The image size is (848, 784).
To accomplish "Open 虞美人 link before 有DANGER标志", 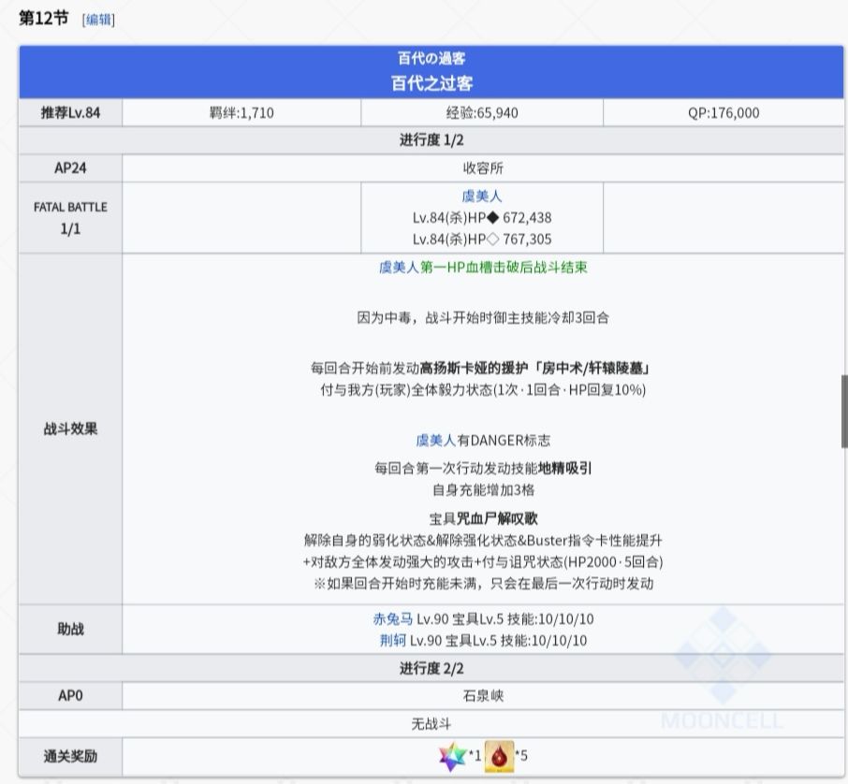I will 436,441.
